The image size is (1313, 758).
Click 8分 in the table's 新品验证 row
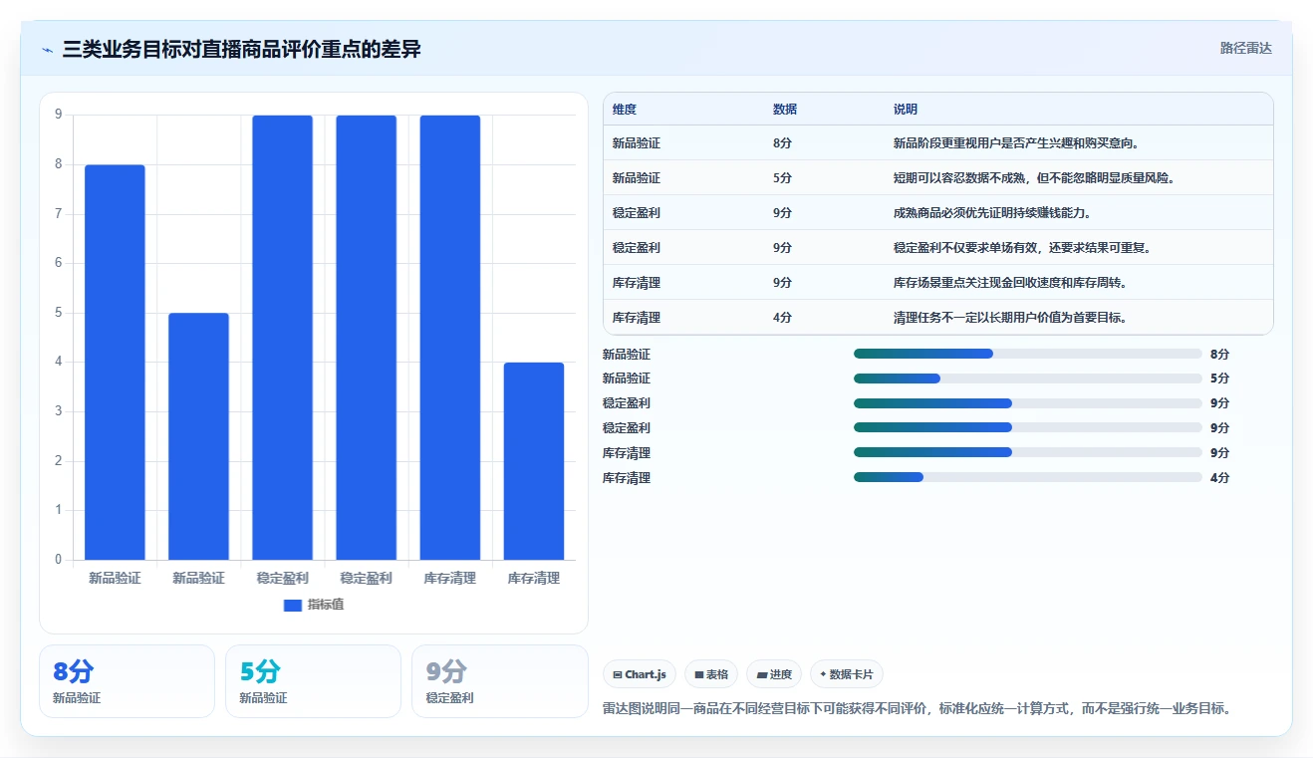(x=782, y=143)
